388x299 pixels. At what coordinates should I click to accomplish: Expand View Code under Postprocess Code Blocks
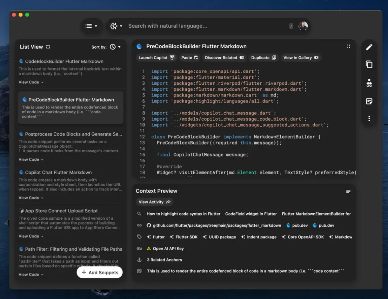pos(31,160)
